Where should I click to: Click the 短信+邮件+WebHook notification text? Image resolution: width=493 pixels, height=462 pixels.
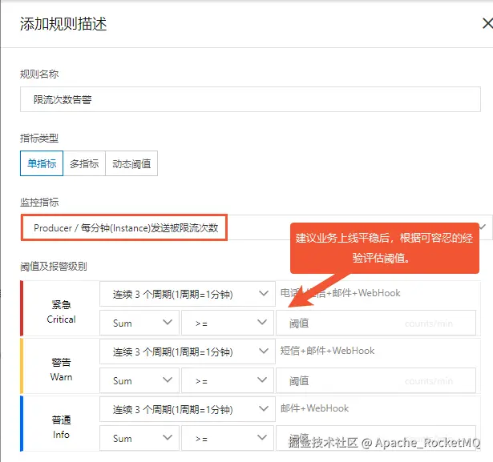pos(327,351)
